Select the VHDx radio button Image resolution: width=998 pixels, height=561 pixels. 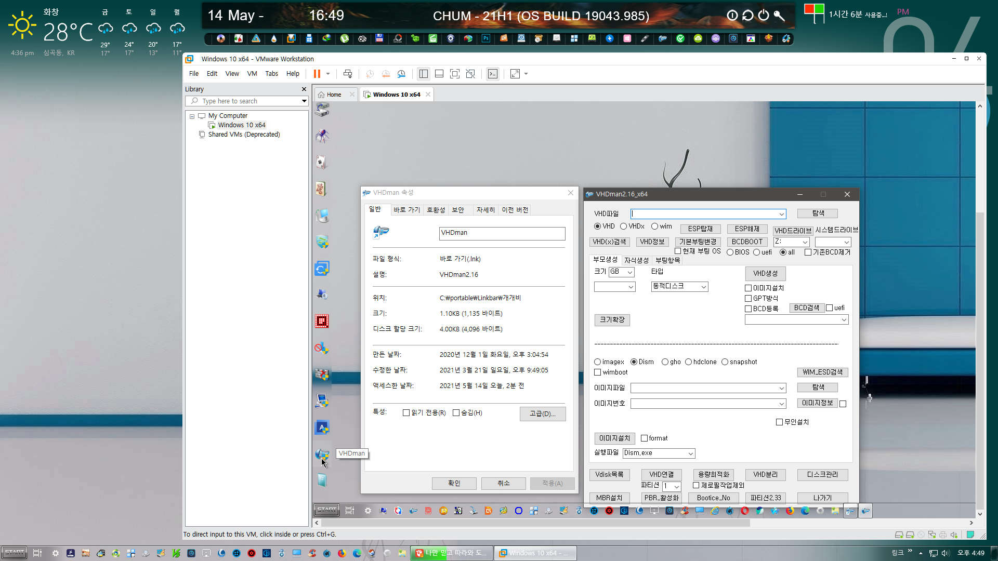[x=623, y=226]
